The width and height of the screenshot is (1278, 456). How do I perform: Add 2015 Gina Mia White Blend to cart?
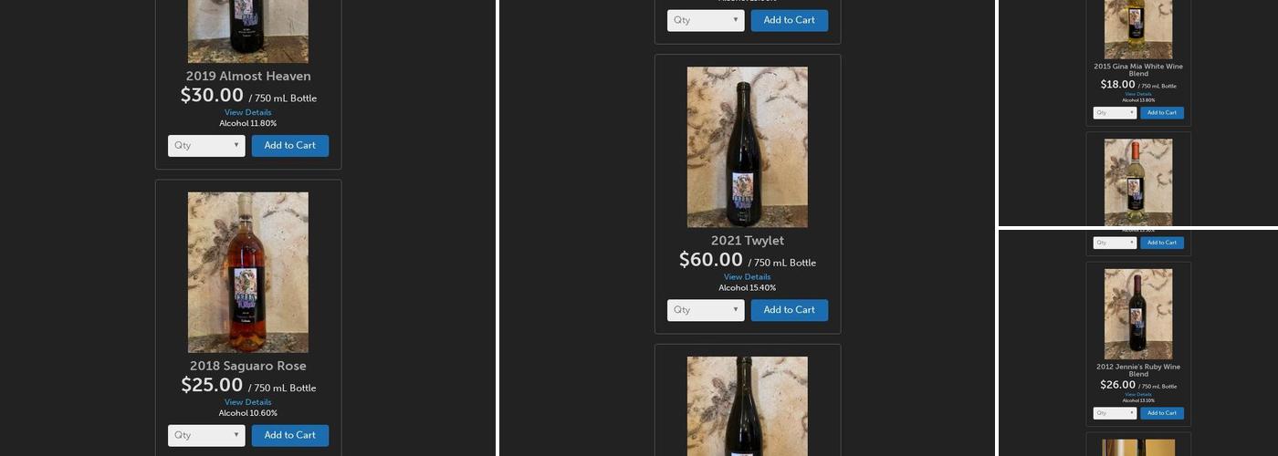[x=1162, y=113]
